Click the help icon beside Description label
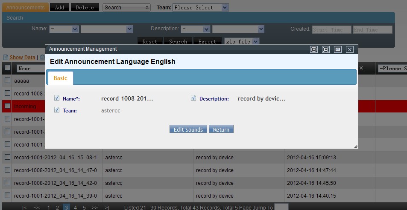The width and height of the screenshot is (407, 210). [x=193, y=98]
